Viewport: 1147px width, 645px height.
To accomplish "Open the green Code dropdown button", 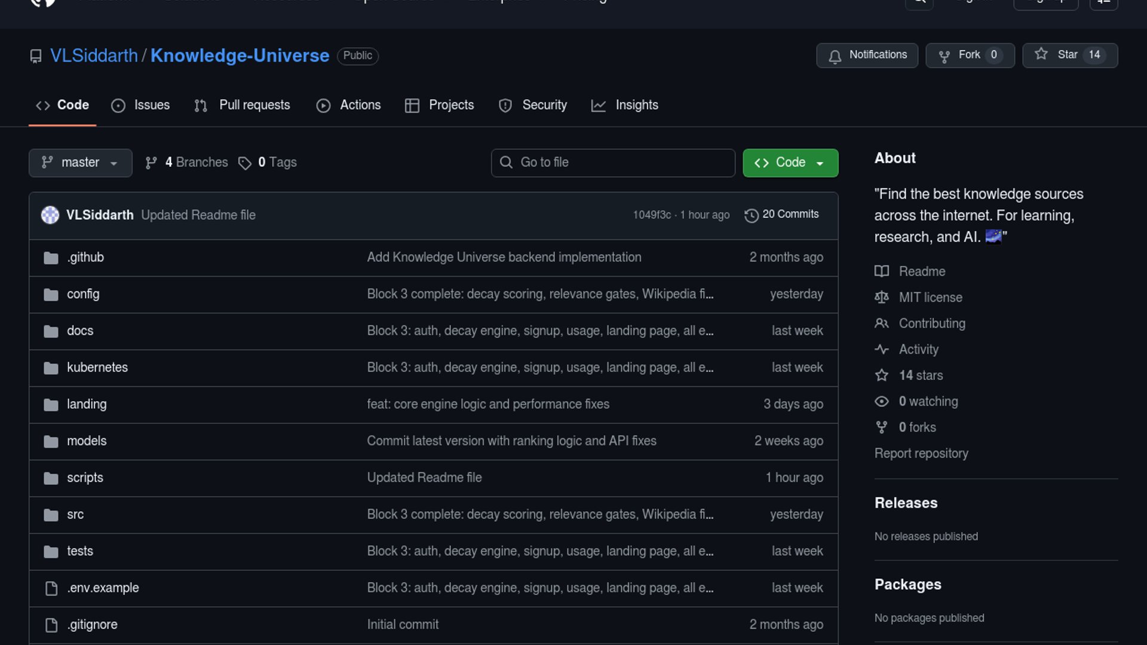I will 790,162.
